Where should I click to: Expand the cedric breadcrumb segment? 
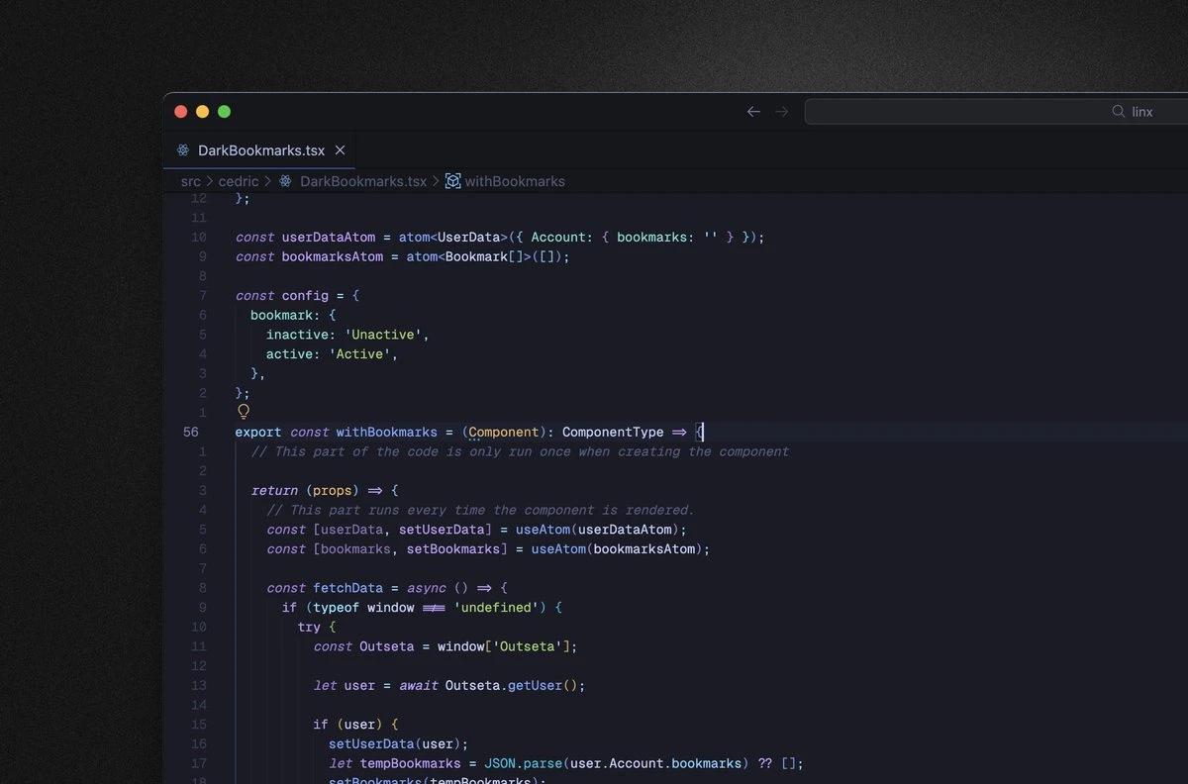point(239,181)
